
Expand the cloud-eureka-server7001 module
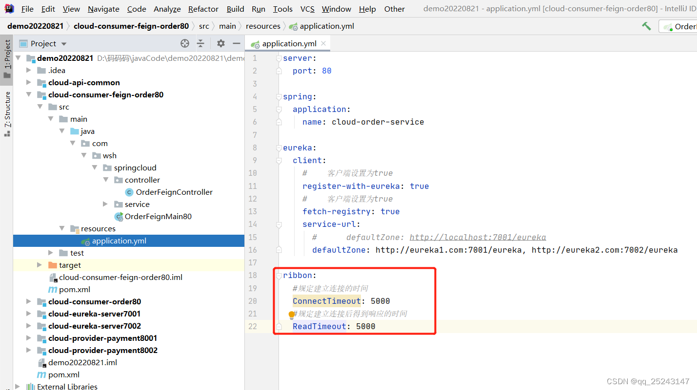pyautogui.click(x=29, y=314)
